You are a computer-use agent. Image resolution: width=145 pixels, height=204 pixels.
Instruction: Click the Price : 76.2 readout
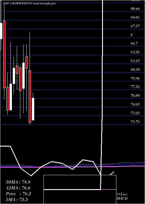coord(18,194)
